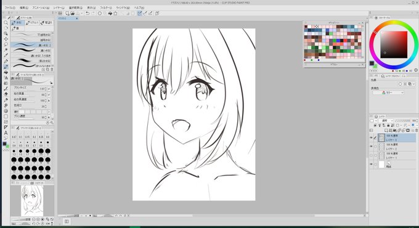Viewport: 419px width, 228px height.
Task: Adjust layer opacity slider
Action: 403,121
